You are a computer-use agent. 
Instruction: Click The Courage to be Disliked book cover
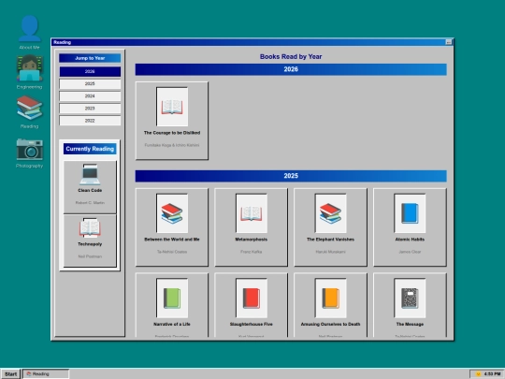[x=172, y=107]
